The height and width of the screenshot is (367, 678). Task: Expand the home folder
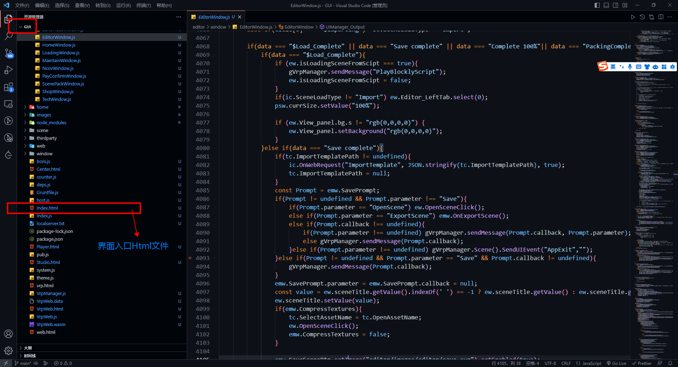(25, 107)
